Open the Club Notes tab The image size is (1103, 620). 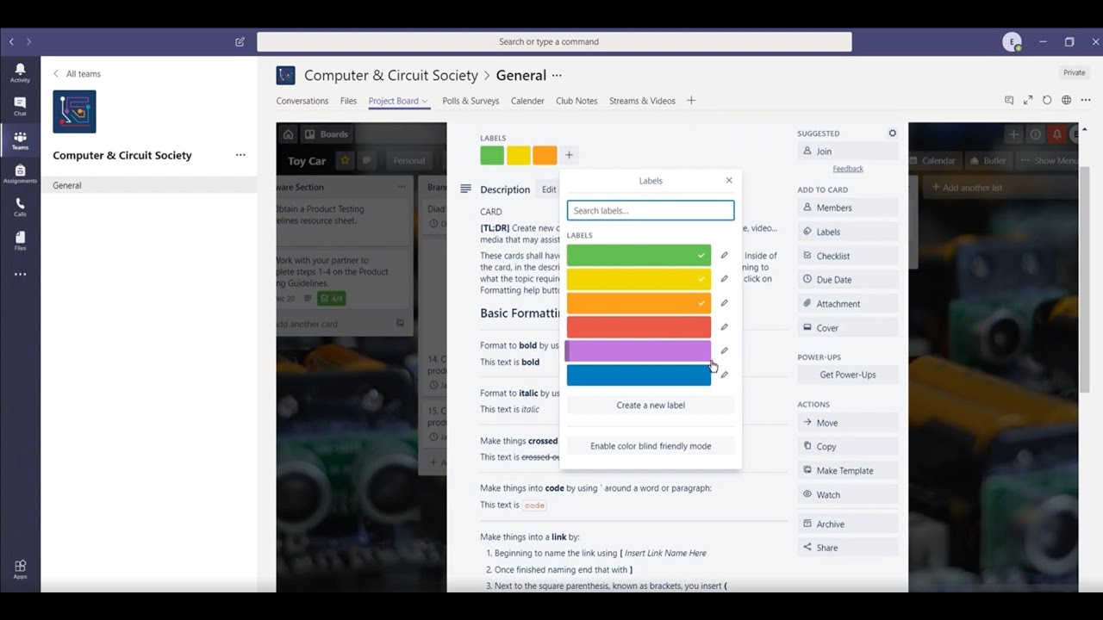pyautogui.click(x=576, y=101)
